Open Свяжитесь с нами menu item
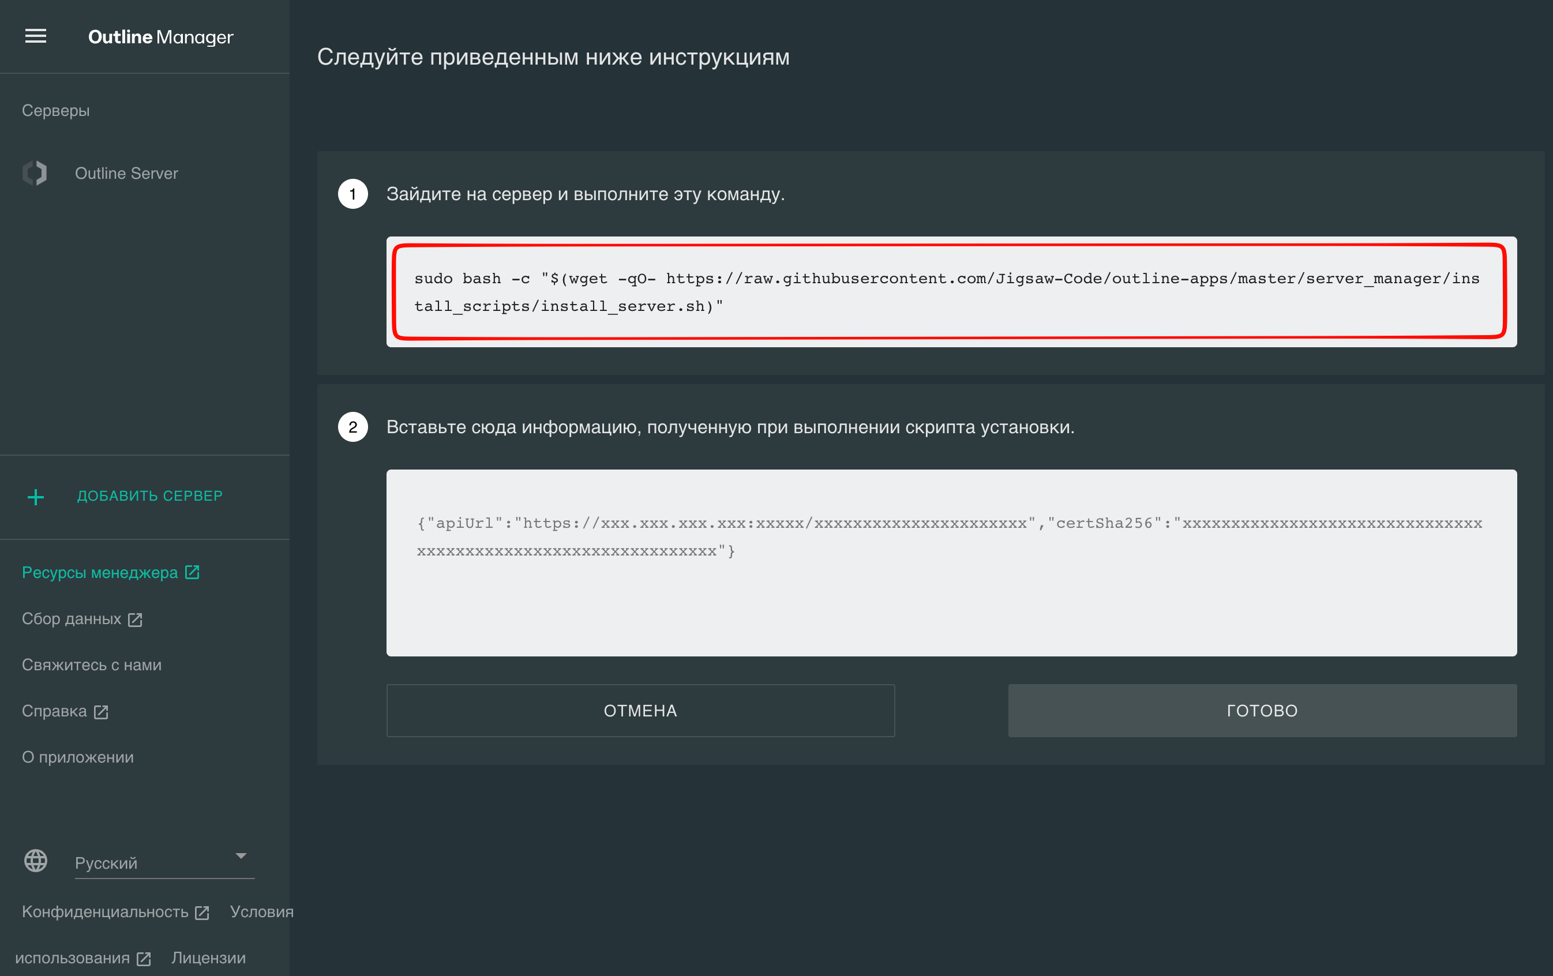1553x976 pixels. point(92,665)
